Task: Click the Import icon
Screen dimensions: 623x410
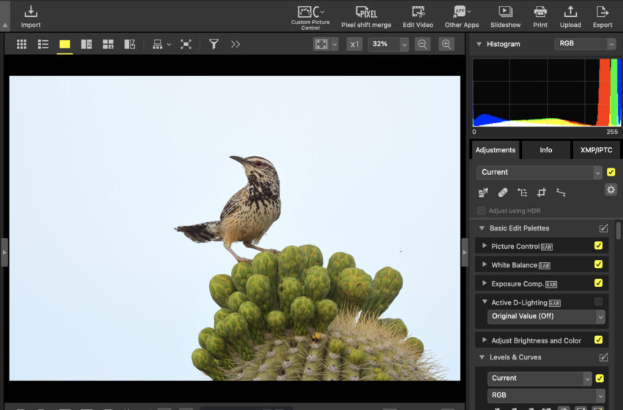Action: click(31, 12)
